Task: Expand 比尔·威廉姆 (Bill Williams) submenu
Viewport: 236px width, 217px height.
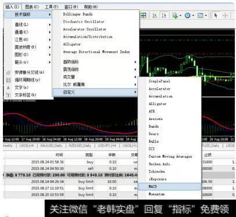Action: [95, 85]
